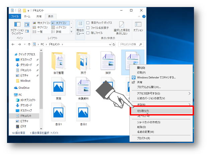Viewport: 208px width, 157px height.
Task: Enable ファイル名拡張子 checkbox
Action: [88, 28]
